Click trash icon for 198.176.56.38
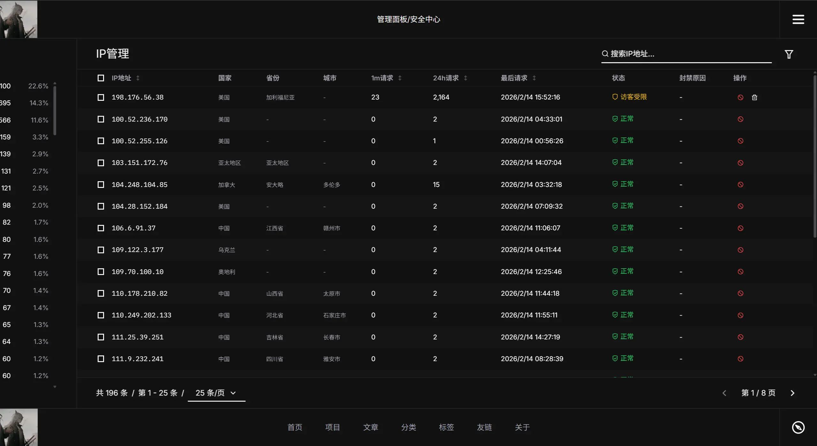This screenshot has width=817, height=446. tap(754, 97)
